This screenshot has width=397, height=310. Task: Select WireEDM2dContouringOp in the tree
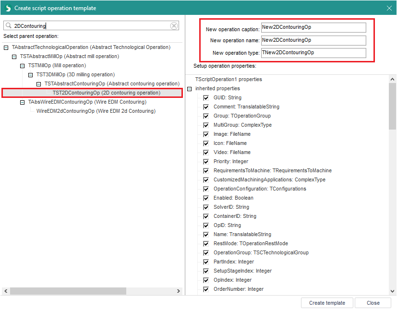point(96,111)
